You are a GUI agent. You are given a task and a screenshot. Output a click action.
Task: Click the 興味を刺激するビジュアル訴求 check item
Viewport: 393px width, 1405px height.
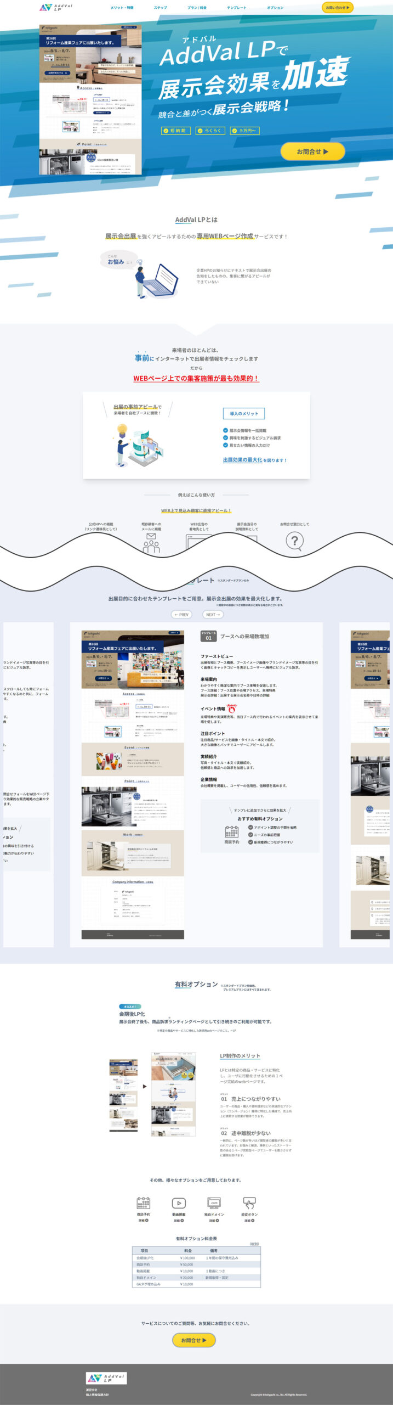[252, 438]
